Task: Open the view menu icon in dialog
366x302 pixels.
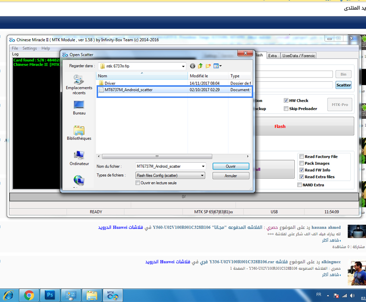Action: [x=217, y=66]
